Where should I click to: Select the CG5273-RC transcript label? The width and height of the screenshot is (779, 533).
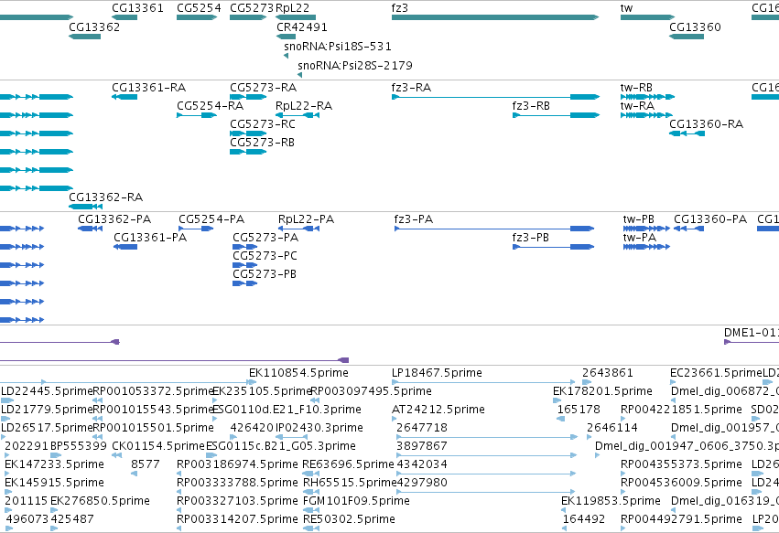(263, 124)
